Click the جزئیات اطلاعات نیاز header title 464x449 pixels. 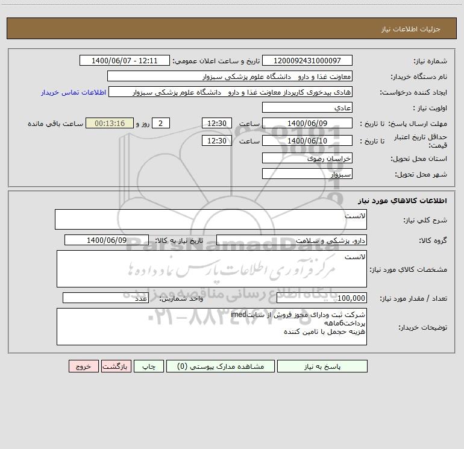[411, 29]
